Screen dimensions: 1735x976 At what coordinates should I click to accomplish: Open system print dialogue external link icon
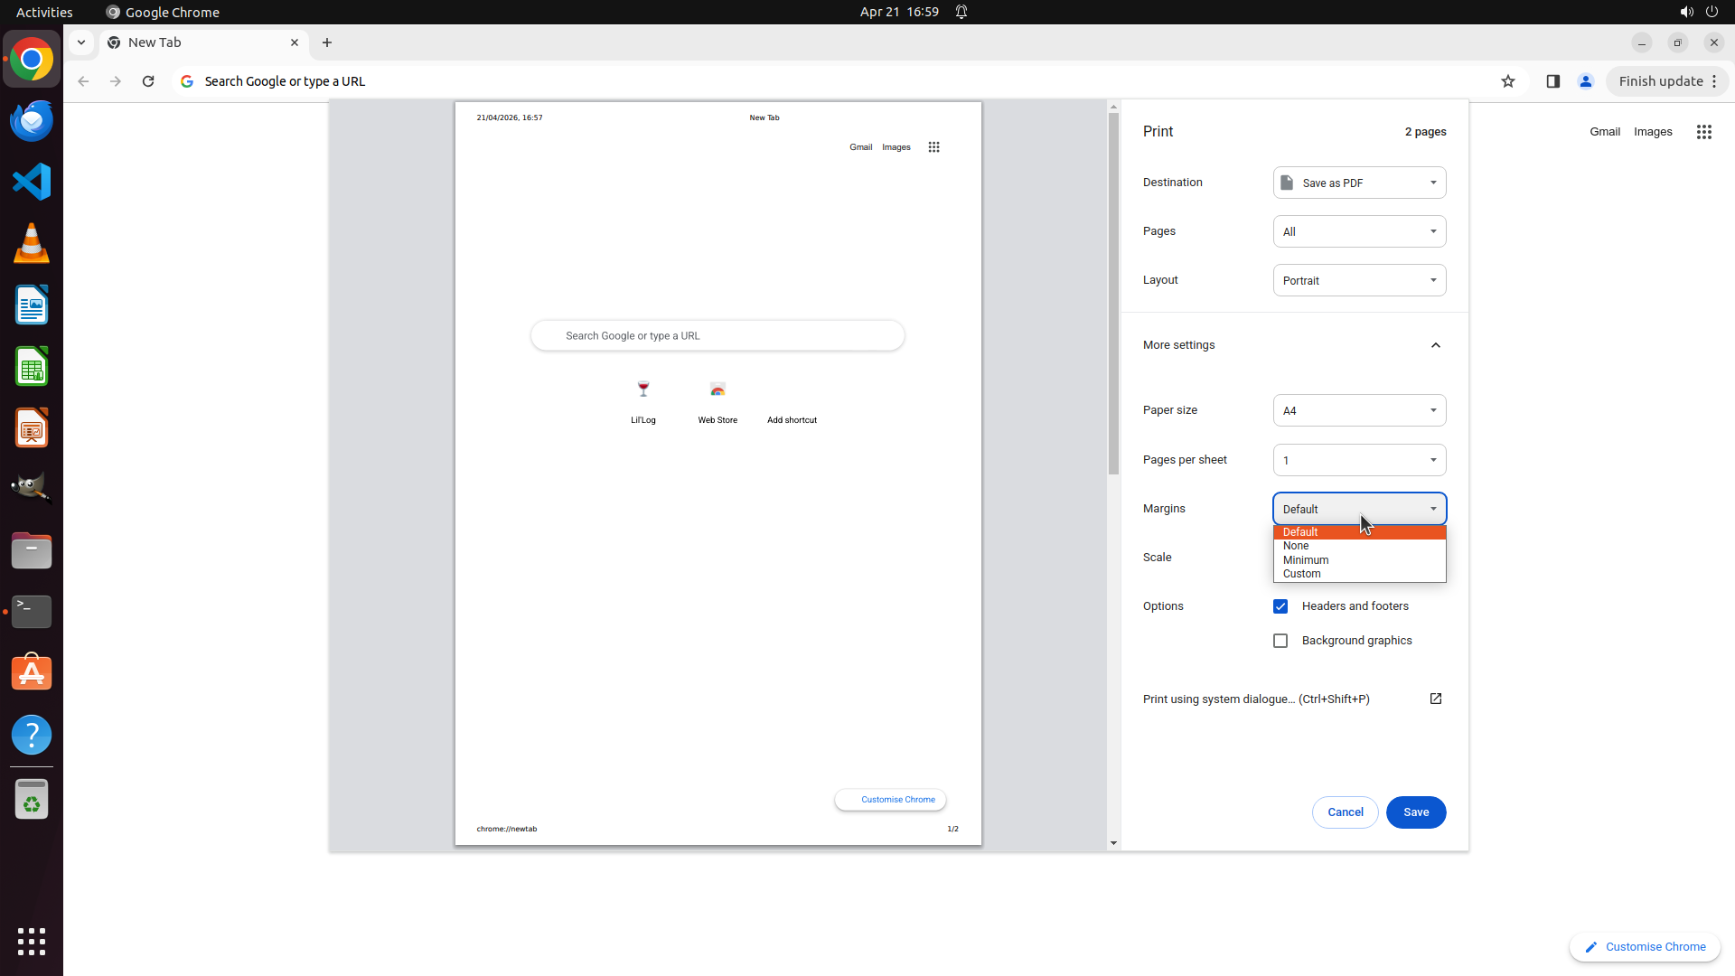[1435, 699]
